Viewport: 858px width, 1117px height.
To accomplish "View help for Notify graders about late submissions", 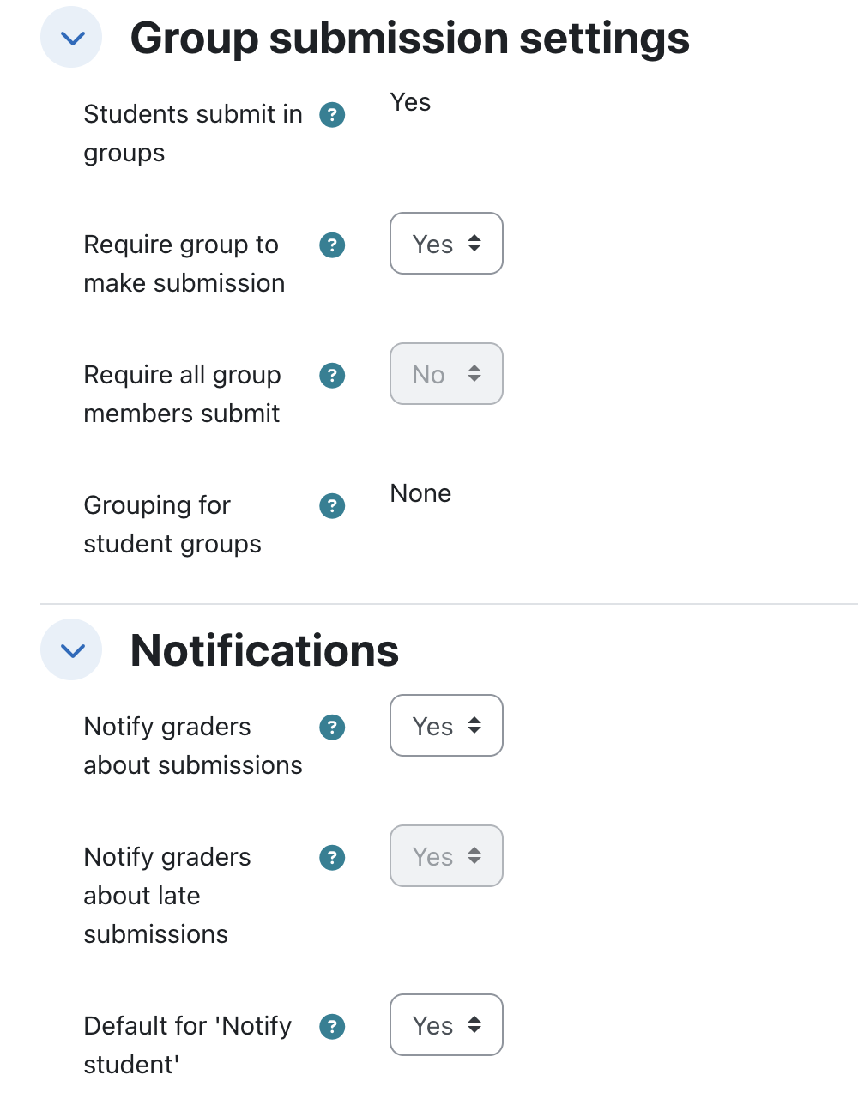I will tap(332, 857).
